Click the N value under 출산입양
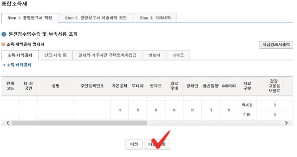The image size is (297, 157). [x=211, y=110]
